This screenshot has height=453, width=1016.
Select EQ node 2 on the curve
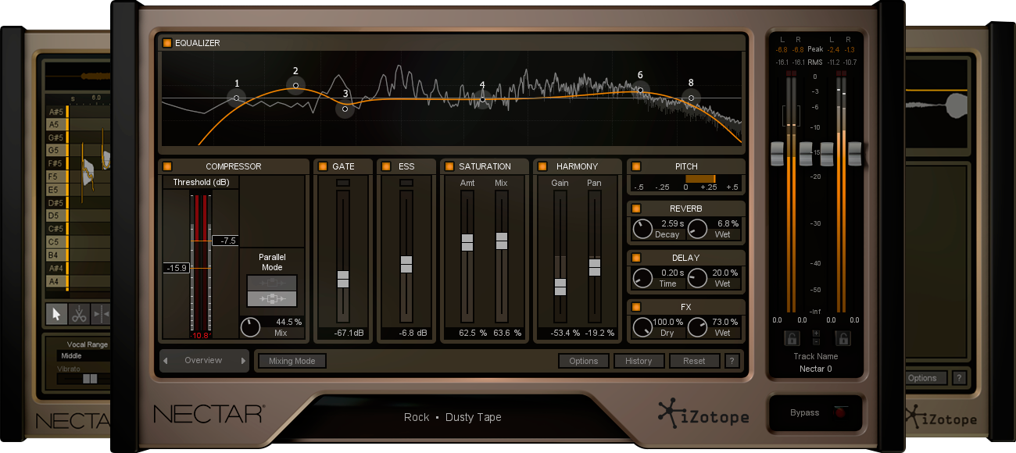[x=295, y=85]
